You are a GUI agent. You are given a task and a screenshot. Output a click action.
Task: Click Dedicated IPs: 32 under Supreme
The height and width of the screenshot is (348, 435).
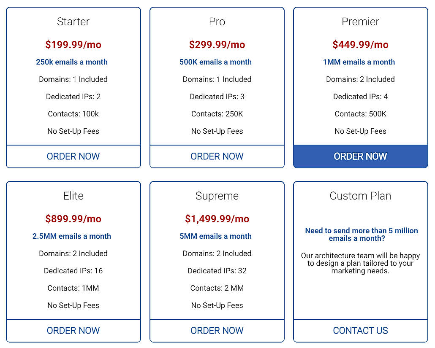click(x=217, y=270)
